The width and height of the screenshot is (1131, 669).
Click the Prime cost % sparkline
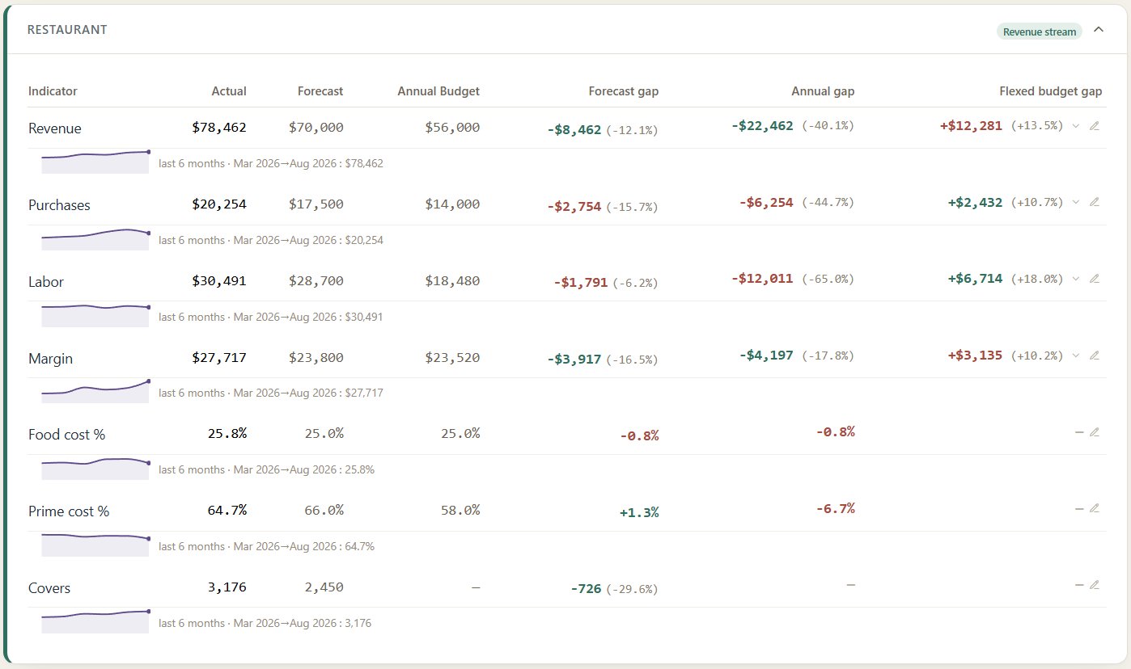click(x=95, y=545)
